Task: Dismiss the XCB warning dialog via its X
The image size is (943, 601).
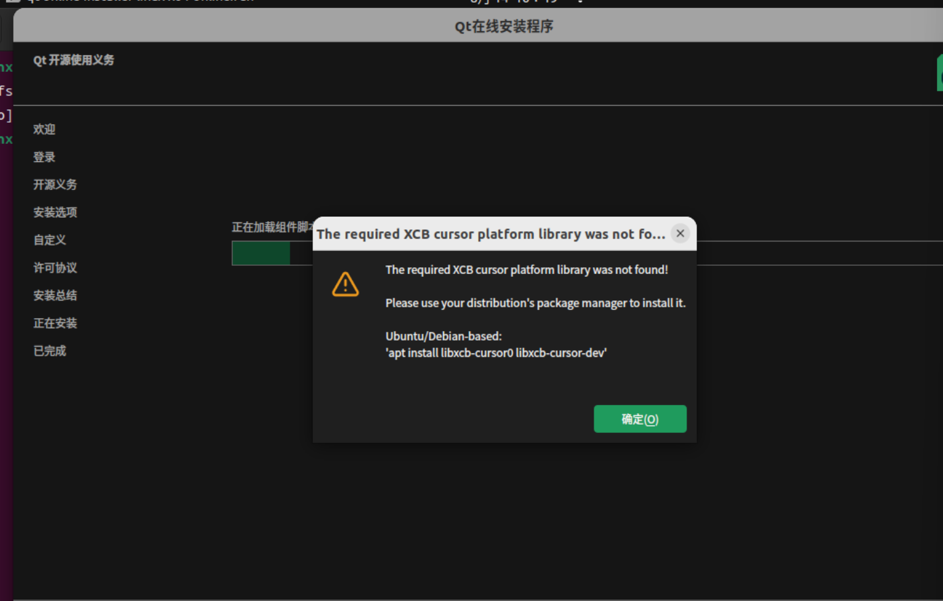Action: 680,233
